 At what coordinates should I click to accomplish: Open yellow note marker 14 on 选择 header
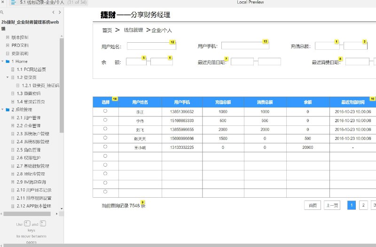click(115, 99)
